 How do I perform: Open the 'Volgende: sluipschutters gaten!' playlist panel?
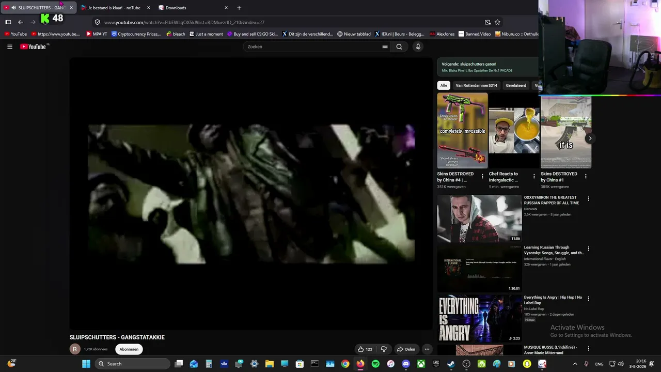point(488,67)
